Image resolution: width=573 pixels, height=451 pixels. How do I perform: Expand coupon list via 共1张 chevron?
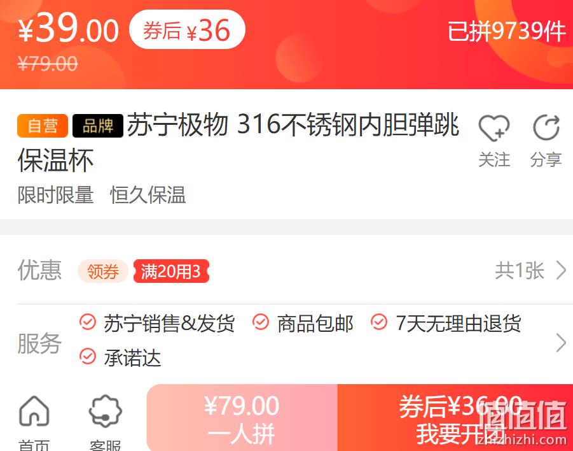[x=560, y=271]
